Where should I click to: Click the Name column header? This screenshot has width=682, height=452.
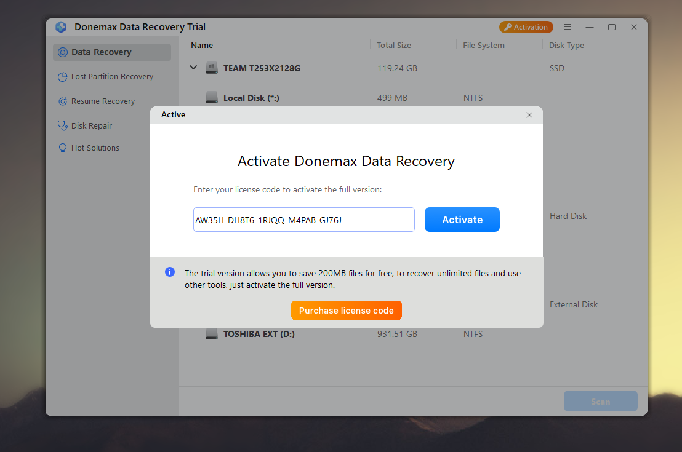point(202,46)
